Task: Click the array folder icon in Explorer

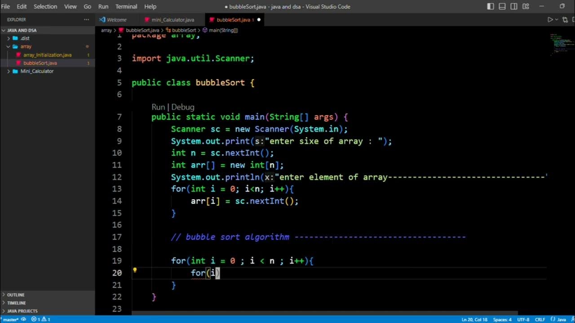Action: tap(15, 47)
